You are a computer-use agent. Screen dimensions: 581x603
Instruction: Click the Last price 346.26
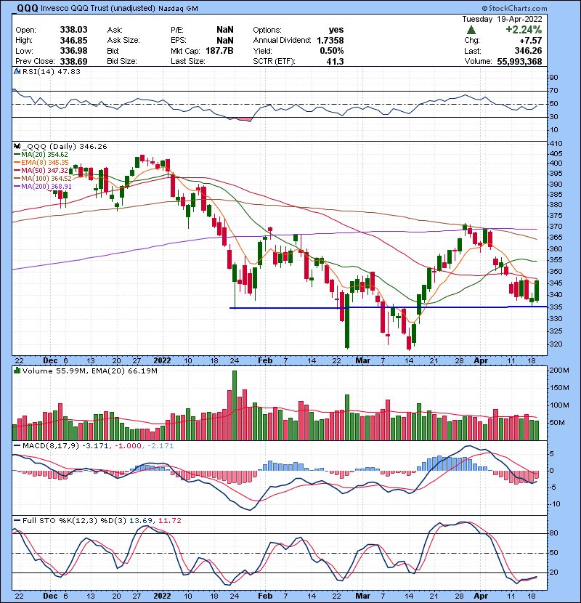pos(528,51)
